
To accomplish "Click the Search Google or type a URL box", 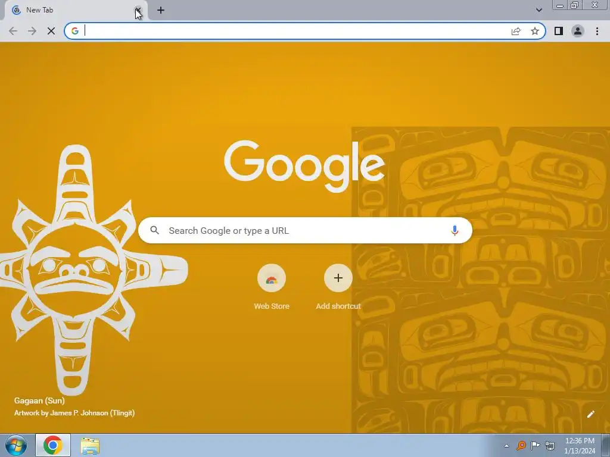I will [305, 230].
